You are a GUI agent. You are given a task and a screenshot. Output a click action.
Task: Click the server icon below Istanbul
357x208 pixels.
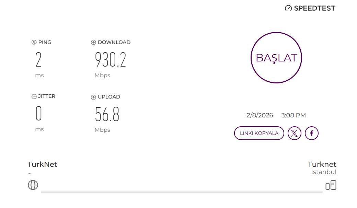[331, 185]
